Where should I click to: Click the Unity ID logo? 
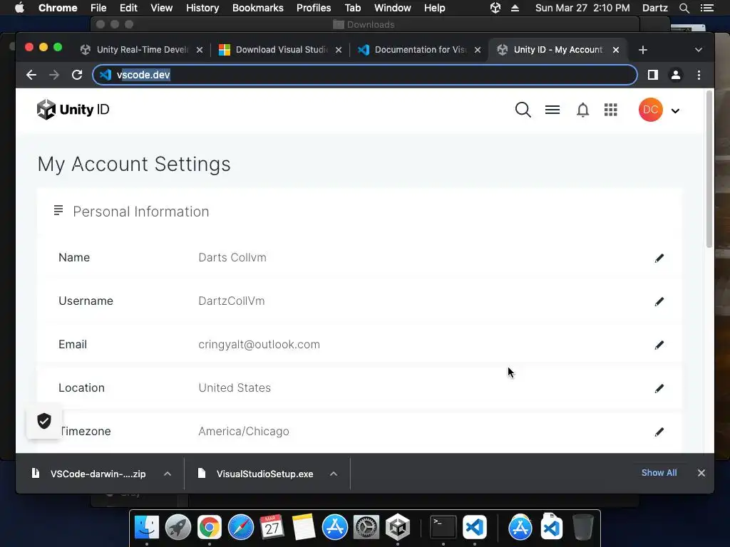(x=73, y=110)
